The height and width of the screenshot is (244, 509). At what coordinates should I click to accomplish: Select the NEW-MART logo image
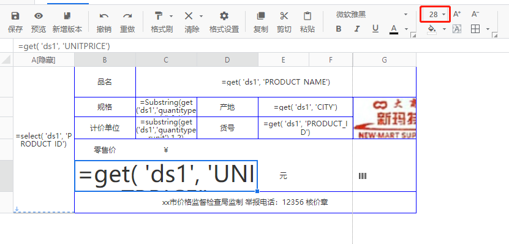coord(384,118)
